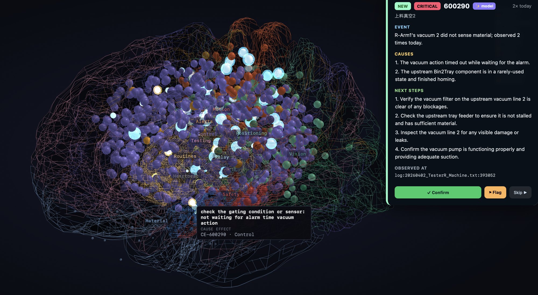Click the glowing white node above the tooltip
Screen dimensions: 538x295
[192, 202]
